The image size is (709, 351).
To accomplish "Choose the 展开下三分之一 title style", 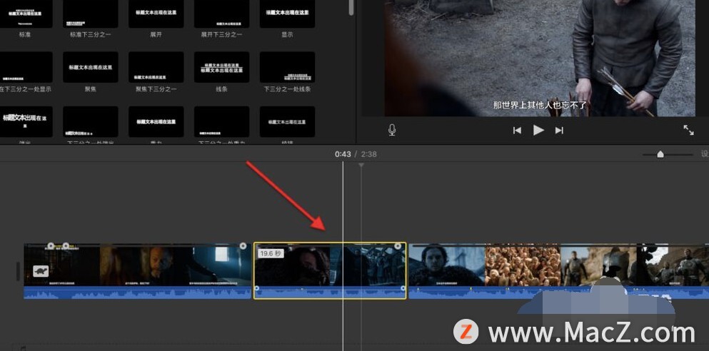I will [x=221, y=14].
